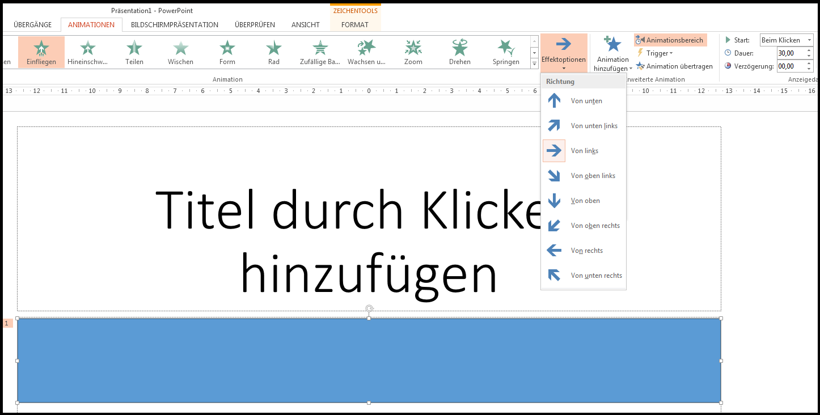Pick the Von unten direction arrow icon
820x415 pixels.
(554, 101)
